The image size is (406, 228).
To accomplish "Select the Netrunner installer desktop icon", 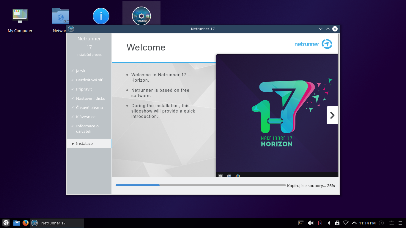I will 141,16.
